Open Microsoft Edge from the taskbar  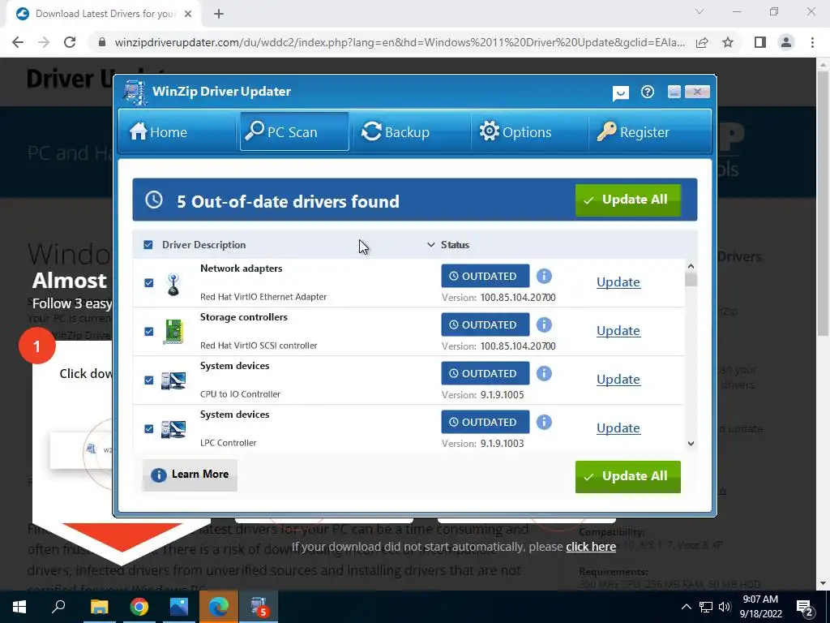click(219, 607)
